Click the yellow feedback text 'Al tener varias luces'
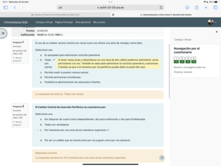The height and width of the screenshot is (166, 221). point(108,63)
